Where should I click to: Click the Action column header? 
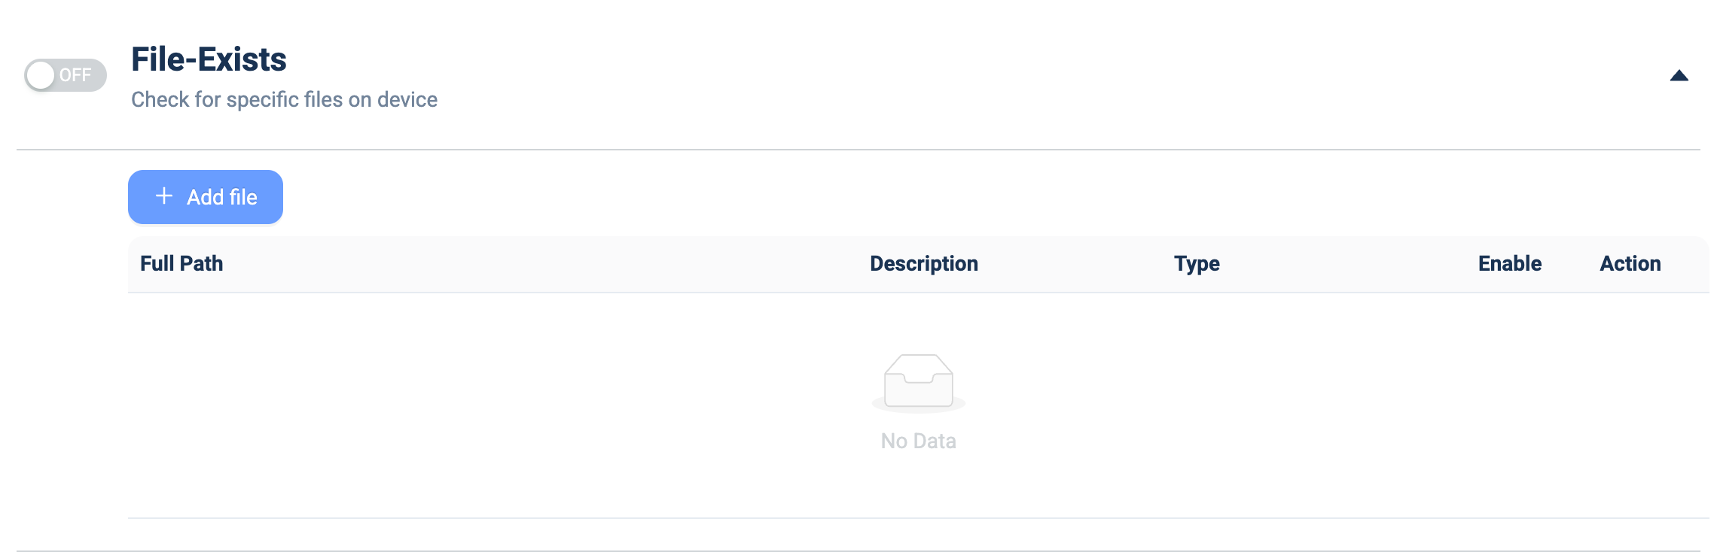(x=1630, y=263)
